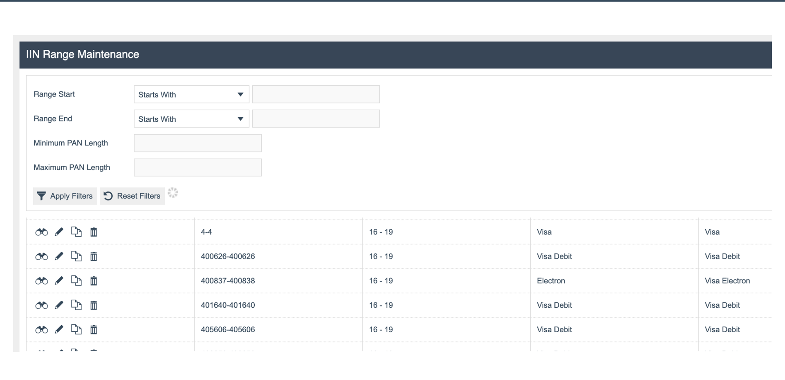Copy the 400837-400838 Electron range
Screen dimensions: 785x380
[76, 281]
